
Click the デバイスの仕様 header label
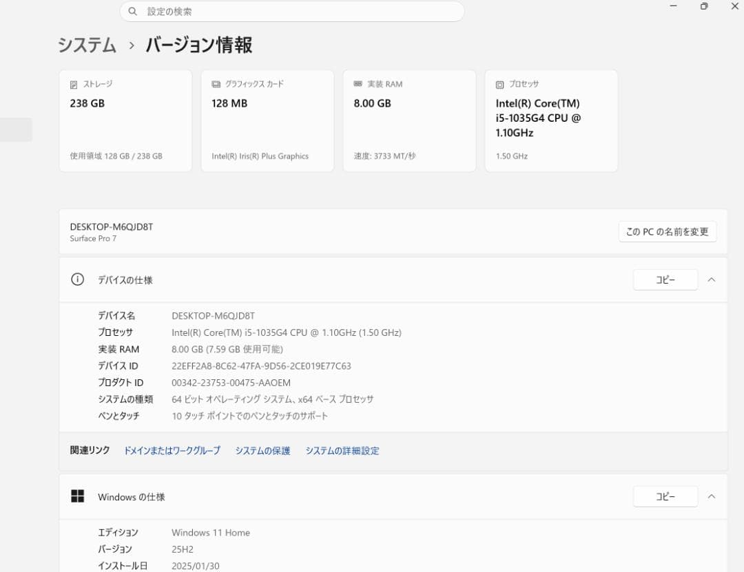coord(125,280)
